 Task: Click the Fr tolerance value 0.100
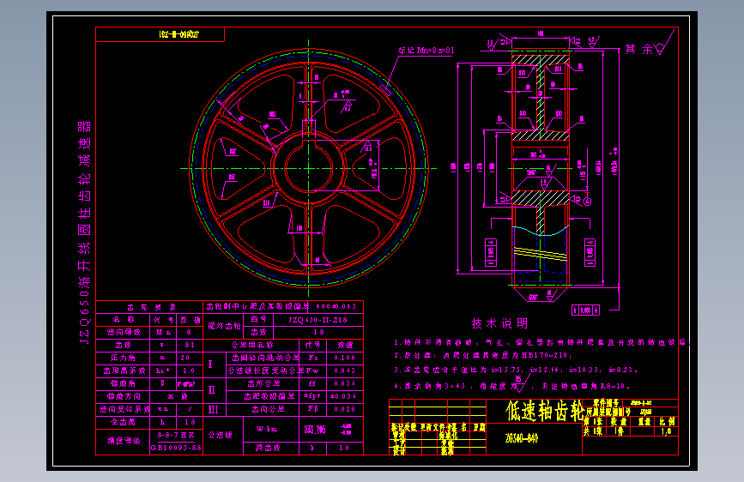point(345,358)
